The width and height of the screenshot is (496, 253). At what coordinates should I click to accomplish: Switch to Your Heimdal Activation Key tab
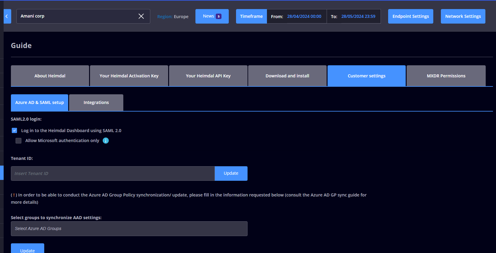129,76
